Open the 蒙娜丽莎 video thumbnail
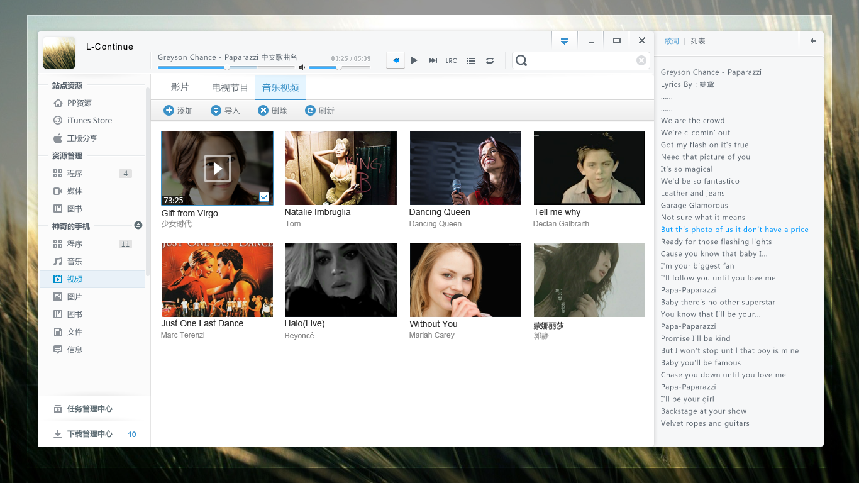This screenshot has height=483, width=859. [x=589, y=280]
